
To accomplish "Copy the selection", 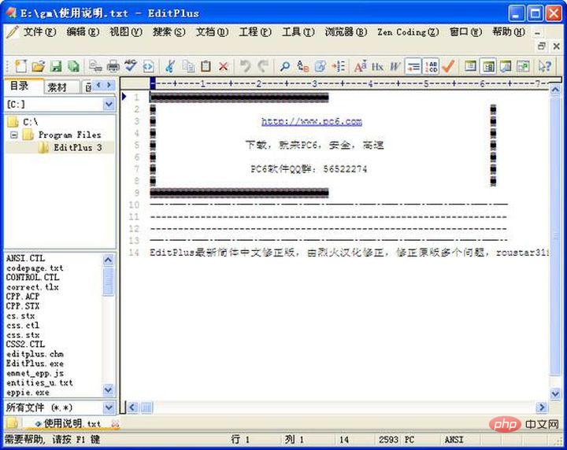I will click(x=188, y=66).
